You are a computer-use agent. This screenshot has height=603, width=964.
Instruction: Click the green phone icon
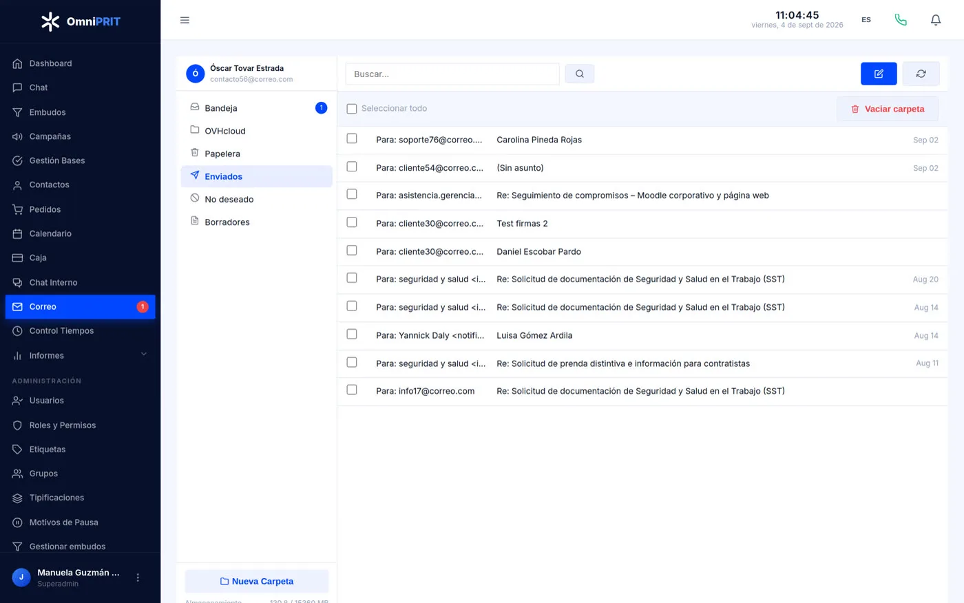(x=901, y=20)
